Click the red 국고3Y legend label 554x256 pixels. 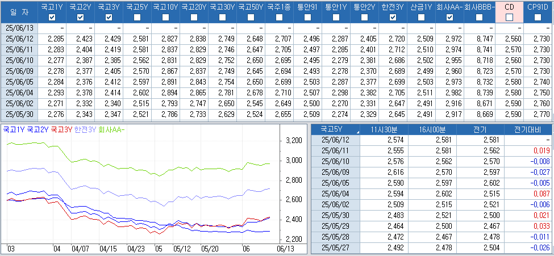[61, 129]
